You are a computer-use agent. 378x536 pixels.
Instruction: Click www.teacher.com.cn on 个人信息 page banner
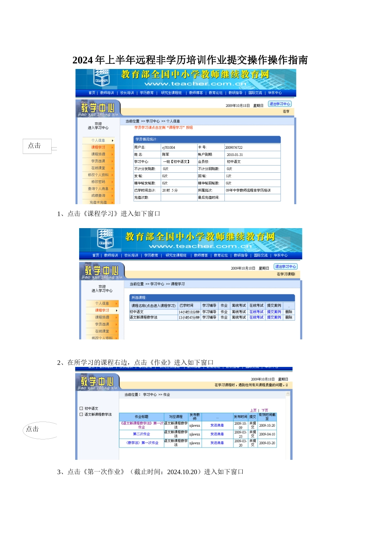[x=195, y=84]
